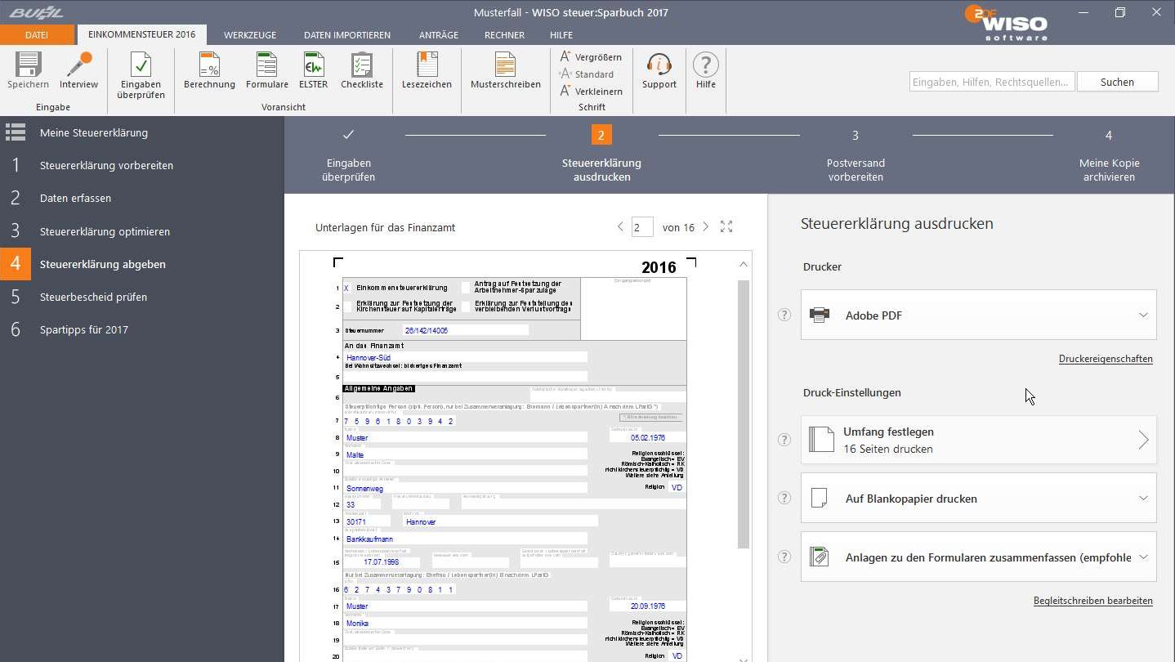Open the Hilfe toolbar icon
Viewport: 1175px width, 662px height.
705,70
